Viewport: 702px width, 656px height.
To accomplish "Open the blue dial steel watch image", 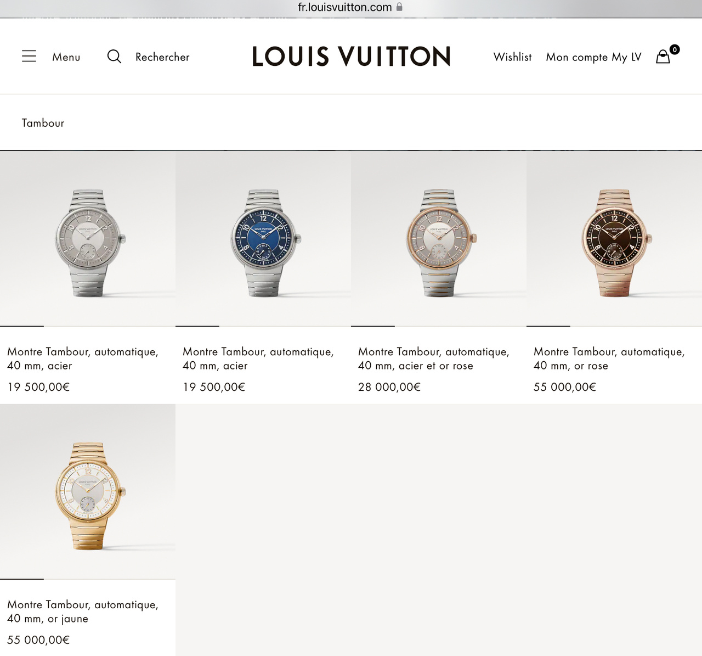I will click(x=263, y=239).
